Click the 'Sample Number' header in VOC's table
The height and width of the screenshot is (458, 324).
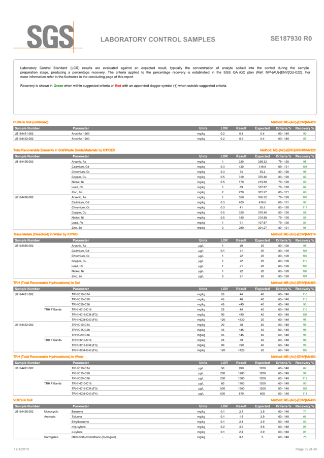pyautogui.click(x=27, y=406)
